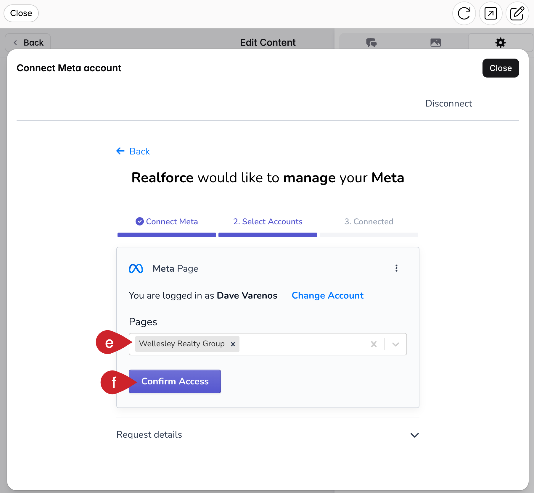
Task: Click the refresh icon in top bar
Action: (464, 13)
